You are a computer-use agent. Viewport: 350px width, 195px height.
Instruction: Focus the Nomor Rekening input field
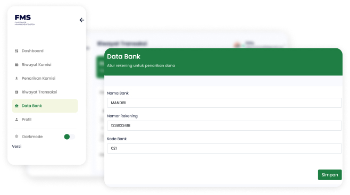pyautogui.click(x=224, y=125)
